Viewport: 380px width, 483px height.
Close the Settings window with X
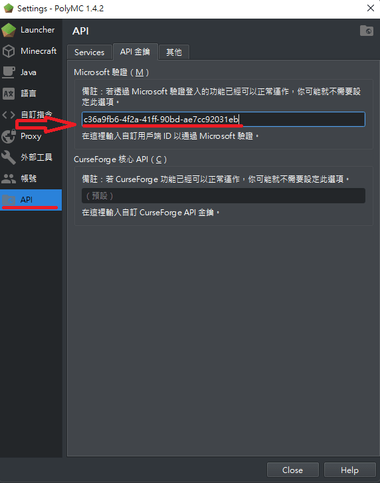click(371, 9)
